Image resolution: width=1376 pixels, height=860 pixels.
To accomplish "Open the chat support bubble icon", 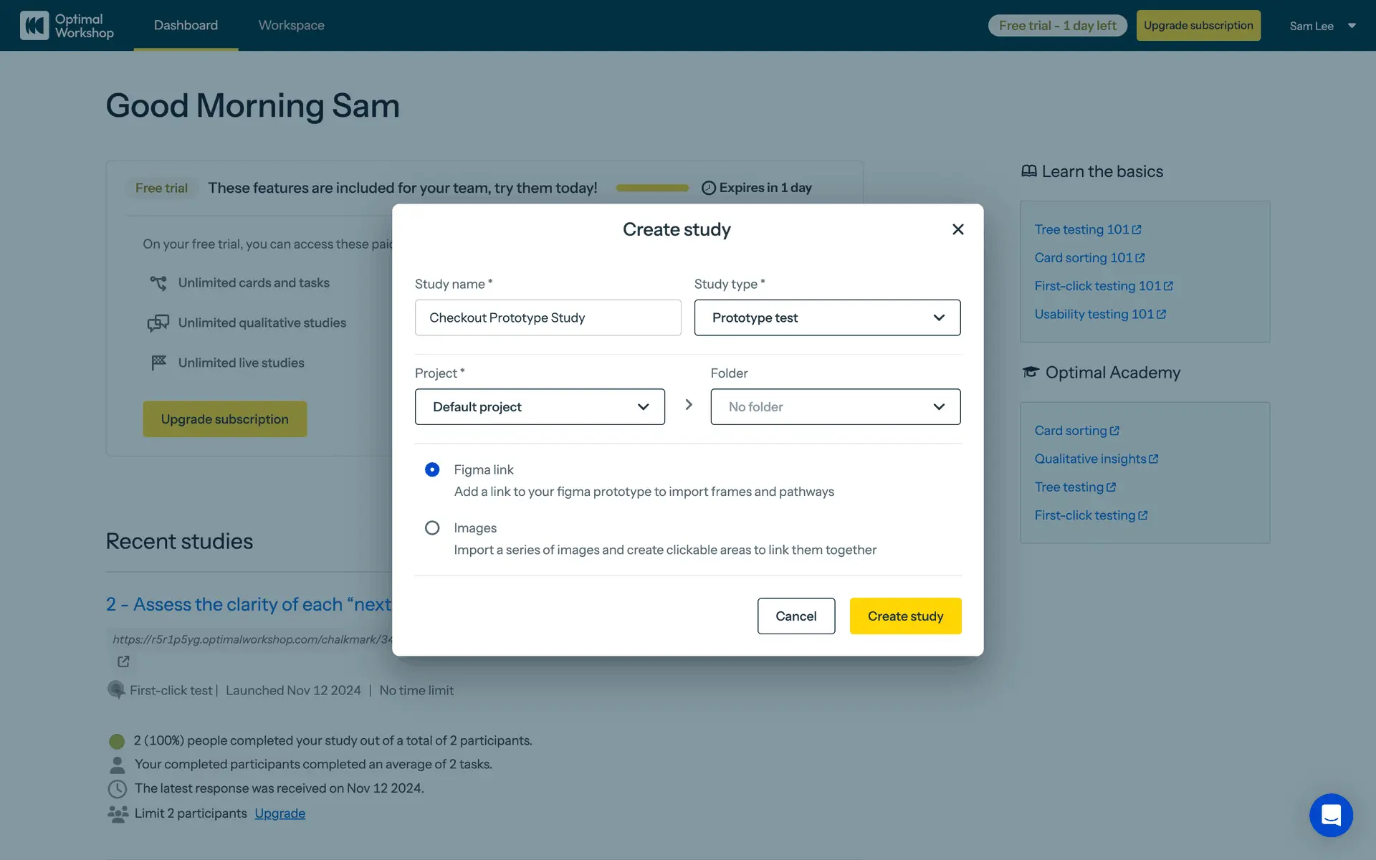I will click(1331, 815).
